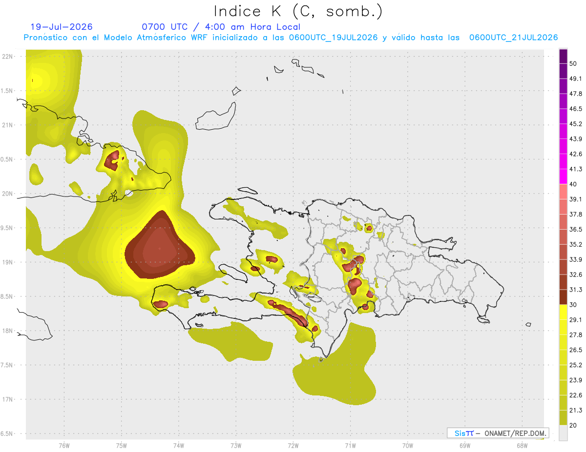Click the color bar value '20'
The image size is (586, 452).
click(574, 425)
